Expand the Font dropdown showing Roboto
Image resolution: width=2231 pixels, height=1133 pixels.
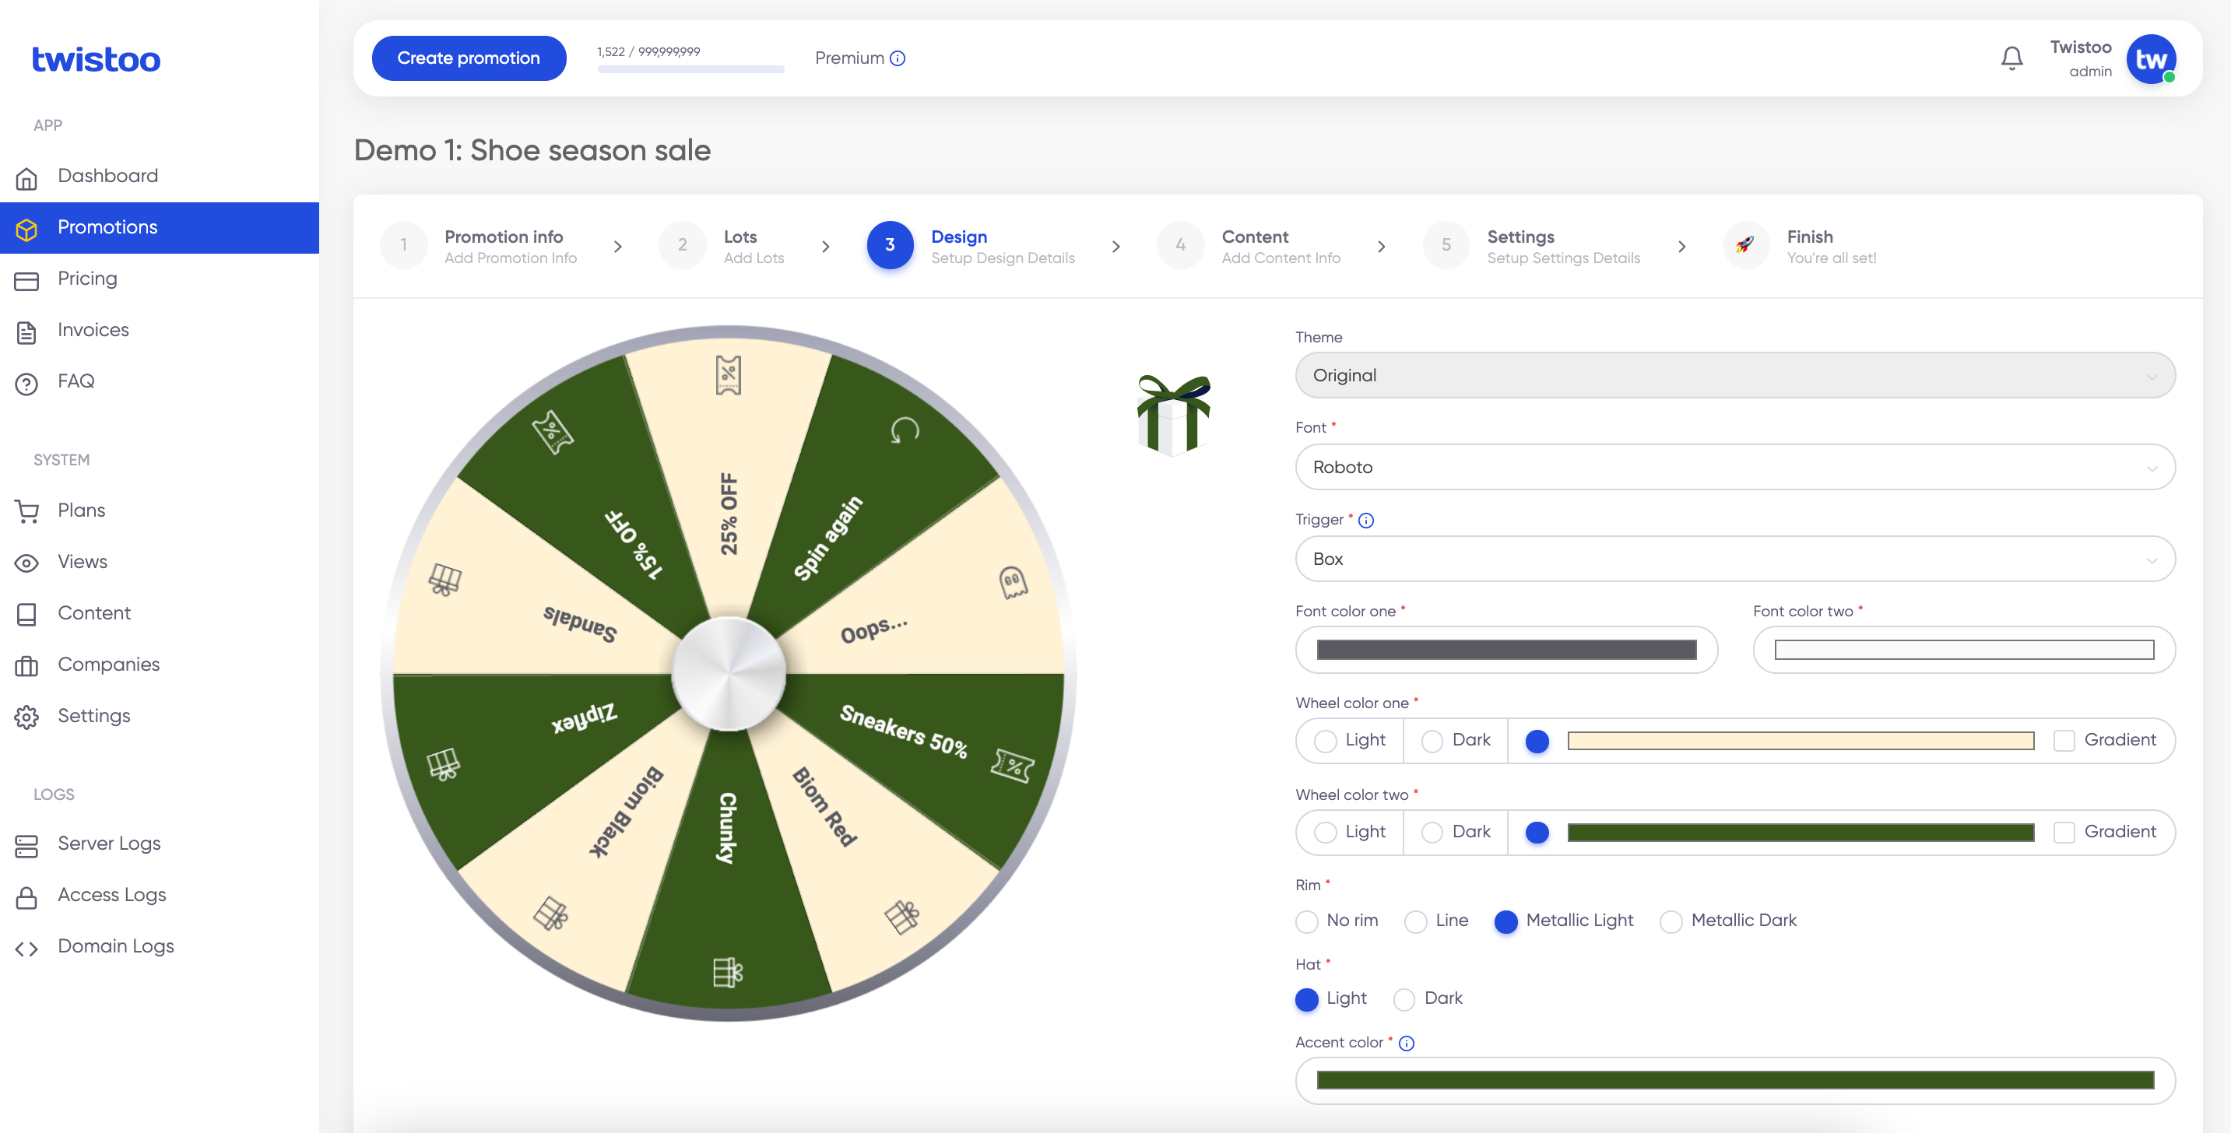[x=1734, y=468]
